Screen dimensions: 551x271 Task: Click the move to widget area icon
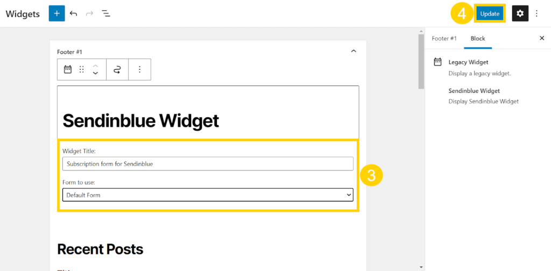(117, 69)
